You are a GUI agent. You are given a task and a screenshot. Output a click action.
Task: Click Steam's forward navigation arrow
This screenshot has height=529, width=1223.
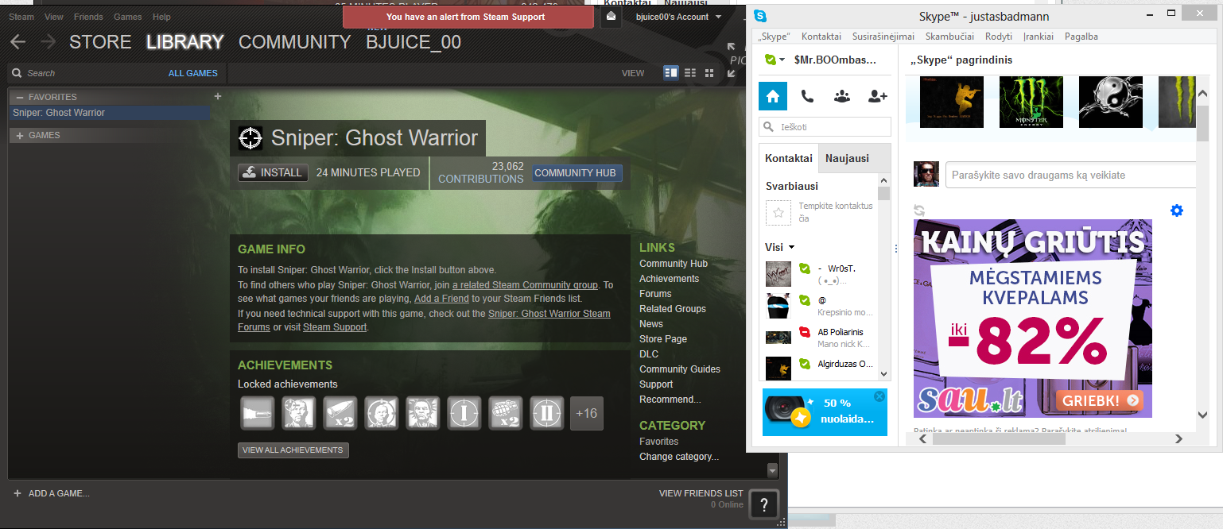[x=48, y=42]
